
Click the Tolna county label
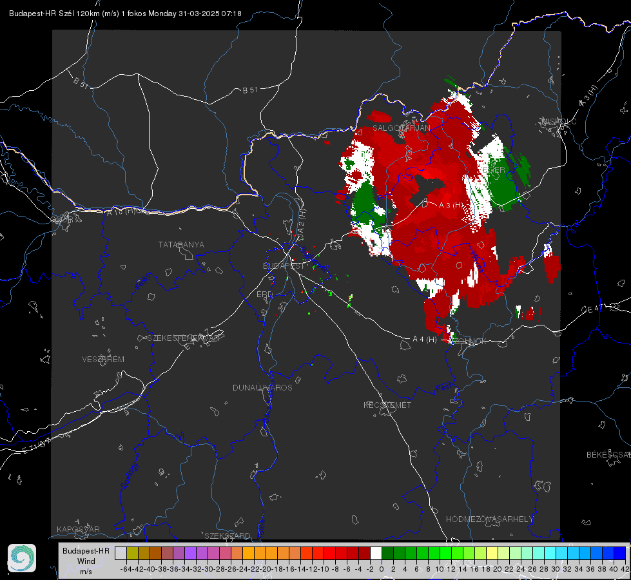point(262,530)
